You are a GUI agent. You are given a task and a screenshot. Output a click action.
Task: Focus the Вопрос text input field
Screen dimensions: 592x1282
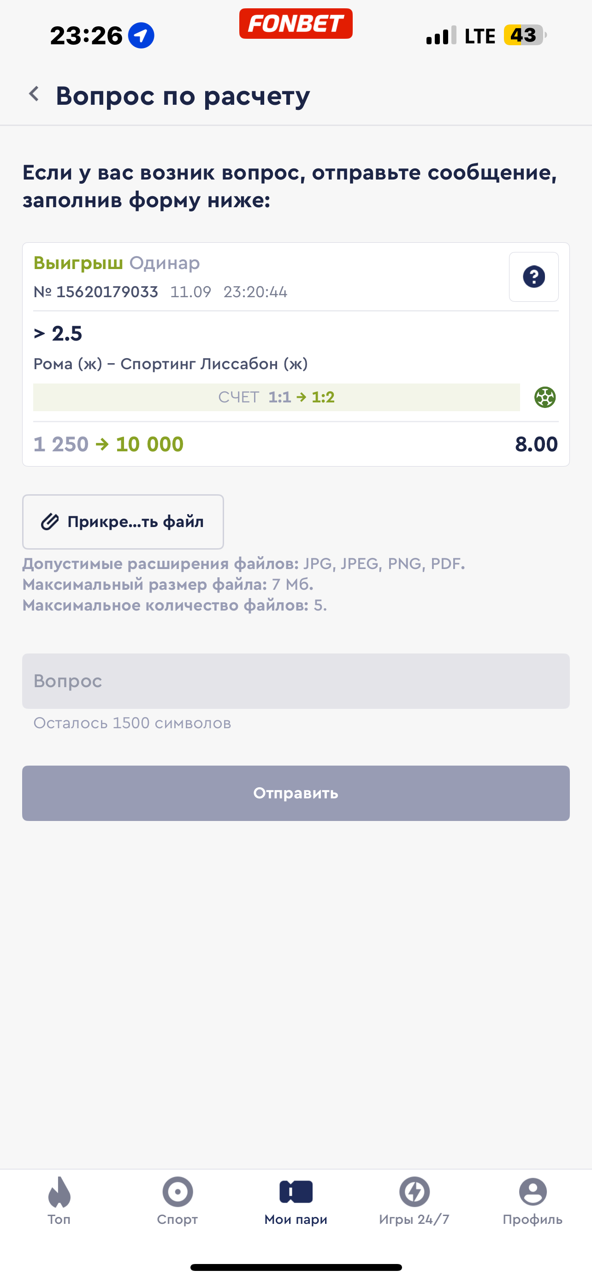coord(296,681)
